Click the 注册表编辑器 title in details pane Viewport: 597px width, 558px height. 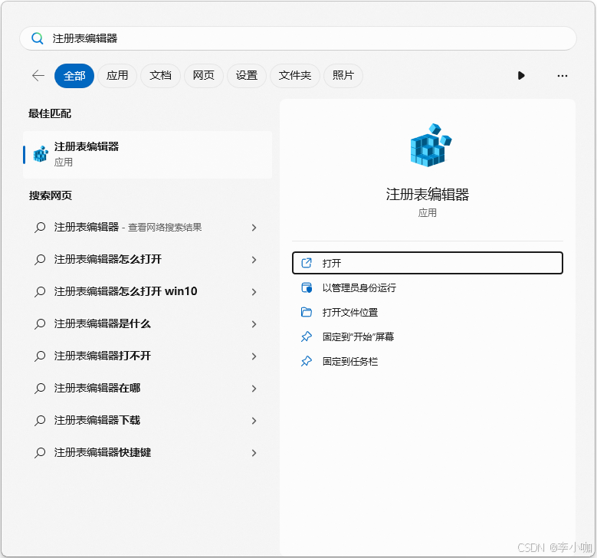click(x=427, y=194)
